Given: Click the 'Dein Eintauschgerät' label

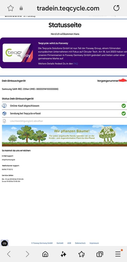Looking at the screenshot, I should 14,81.
